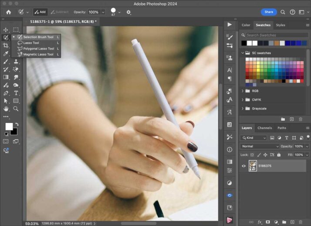Create a new layer from the Layers panel
The width and height of the screenshot is (311, 226).
tap(292, 222)
